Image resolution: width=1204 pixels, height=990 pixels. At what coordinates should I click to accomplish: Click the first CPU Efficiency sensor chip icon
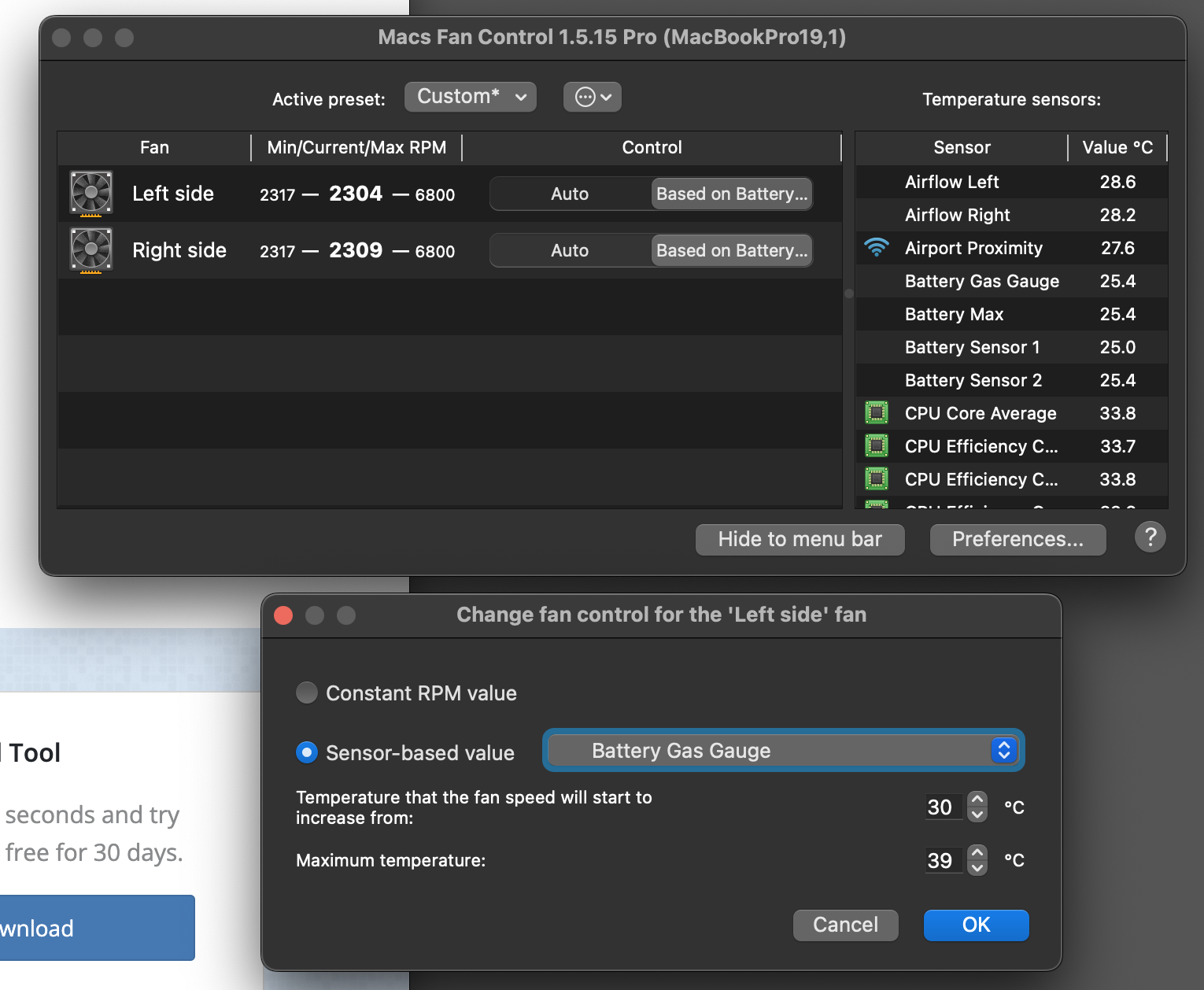point(876,446)
